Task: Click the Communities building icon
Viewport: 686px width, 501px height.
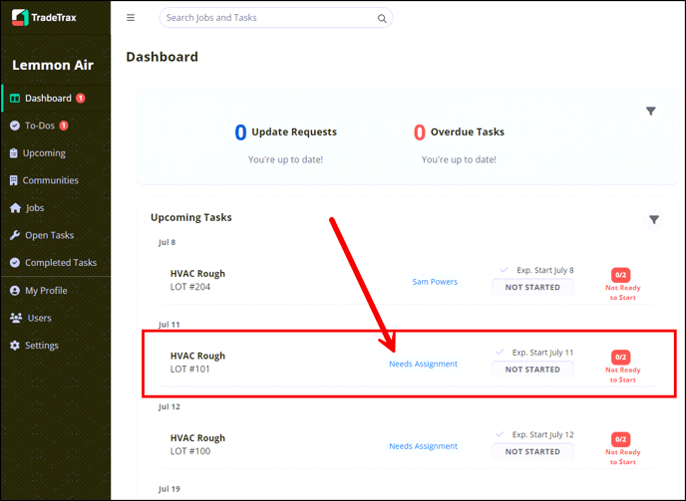Action: [x=14, y=180]
